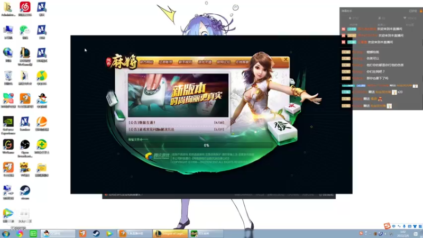Open the Tencent Video taskbar icon
This screenshot has width=423, height=238.
[x=109, y=233]
